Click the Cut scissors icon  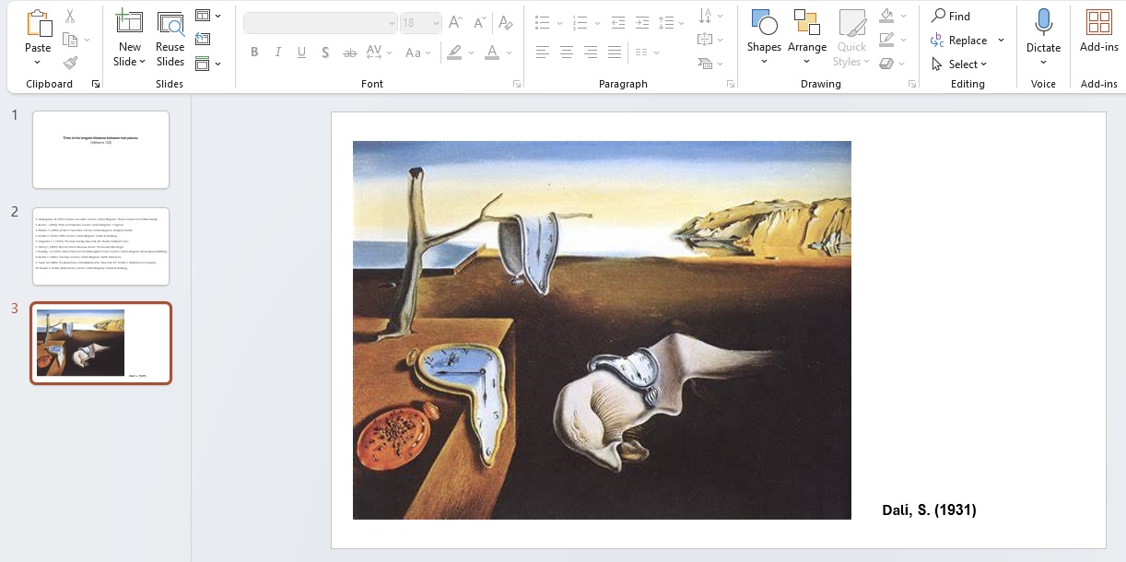pyautogui.click(x=71, y=17)
